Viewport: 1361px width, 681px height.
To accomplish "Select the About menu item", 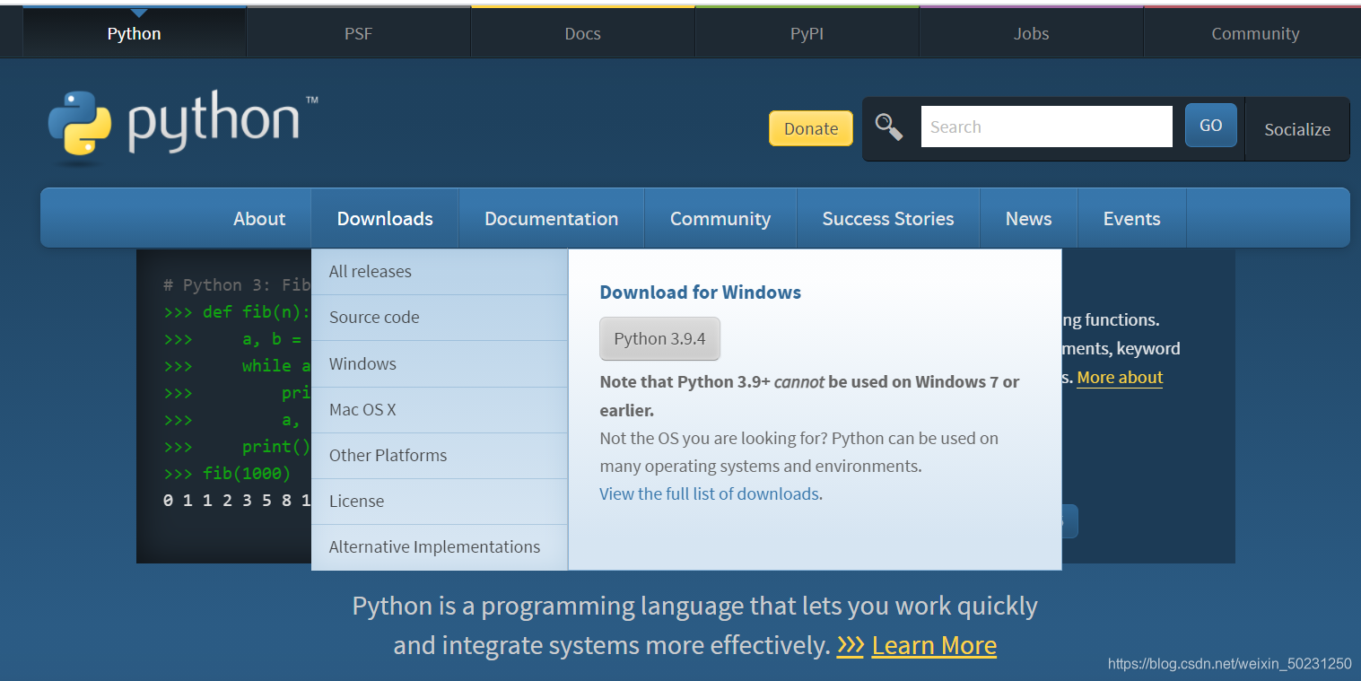I will pyautogui.click(x=259, y=217).
